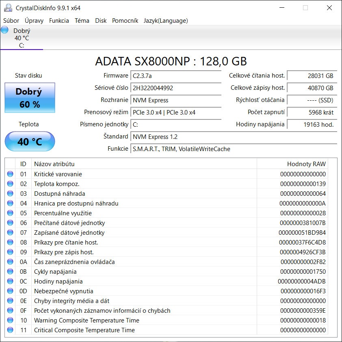The height and width of the screenshot is (342, 342).
Task: Select the Percentuálne využitie attribute row
Action: point(167,213)
